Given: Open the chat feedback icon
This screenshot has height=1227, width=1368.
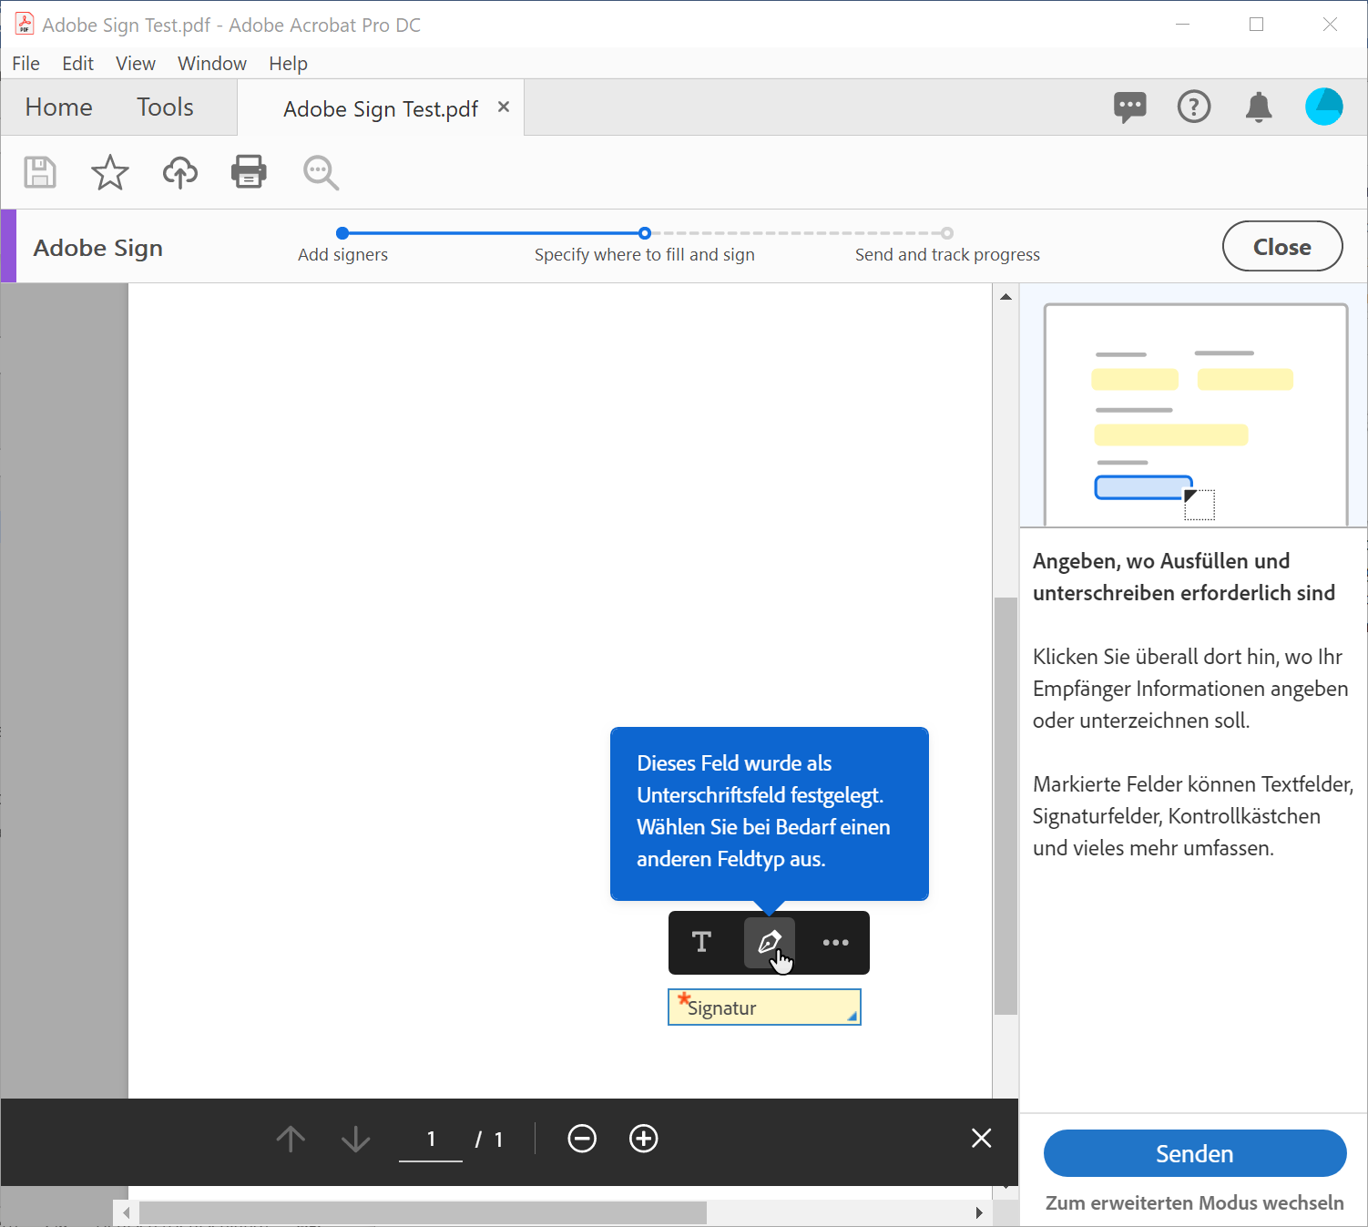Looking at the screenshot, I should pyautogui.click(x=1129, y=107).
